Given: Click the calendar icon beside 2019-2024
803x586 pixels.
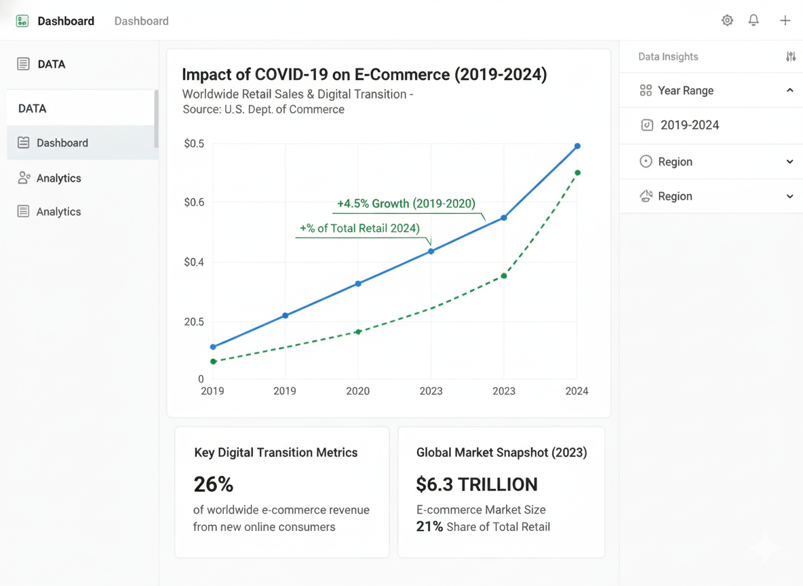Looking at the screenshot, I should point(647,125).
